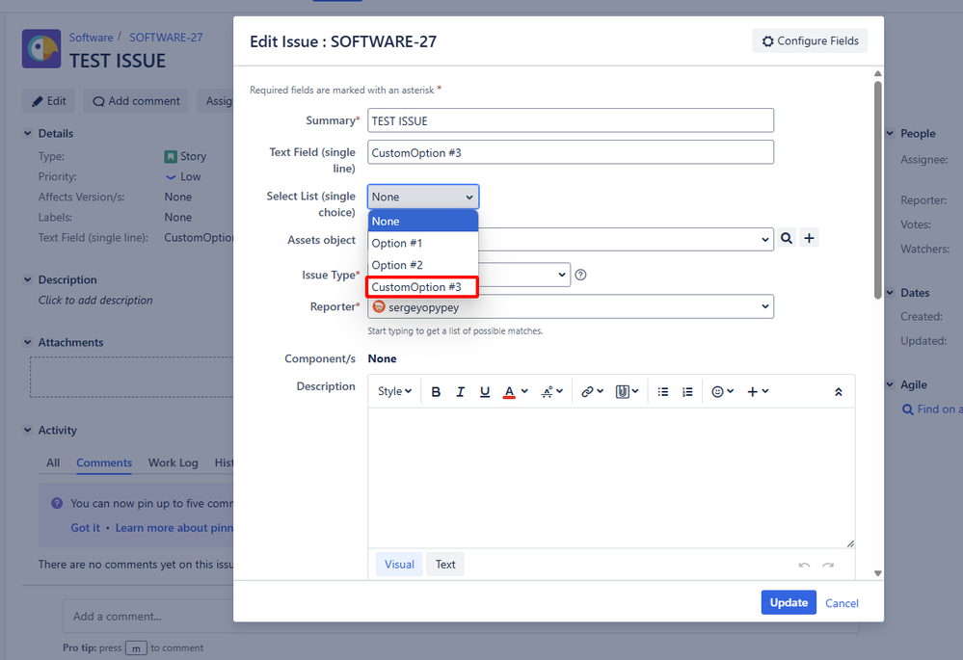Click into the Text Field single line input
Screen dimensions: 963x660
(571, 152)
